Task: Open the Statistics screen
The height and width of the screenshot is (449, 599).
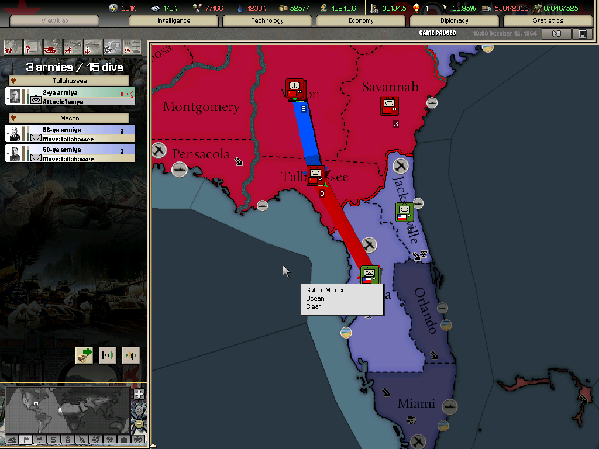Action: pyautogui.click(x=548, y=21)
